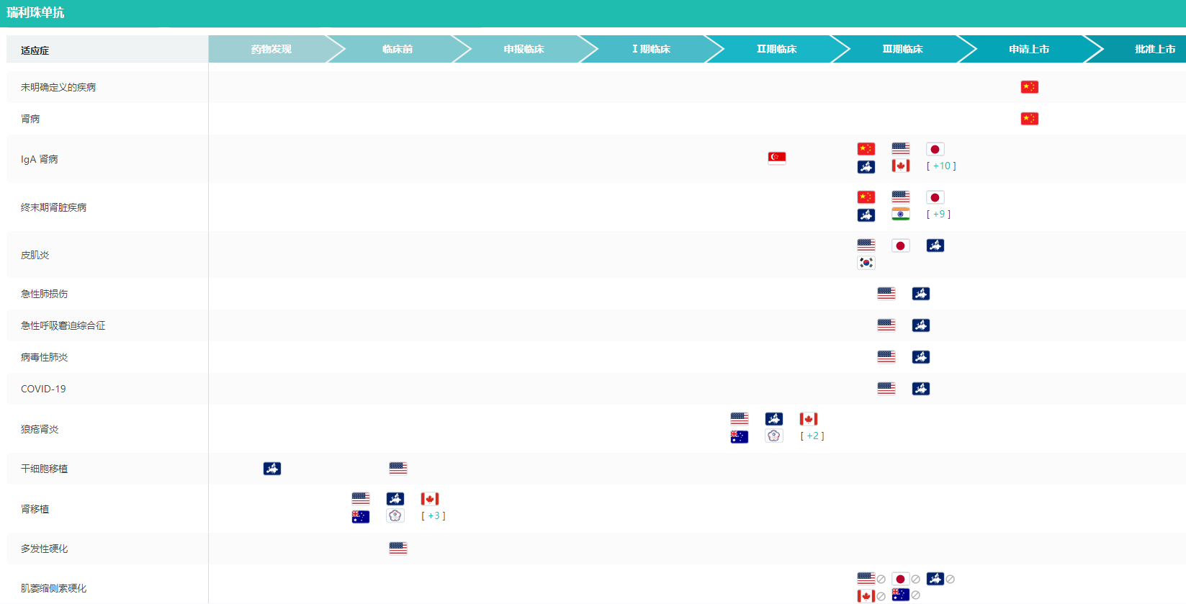
Task: Click the EU flag in IgA 肾病 row
Action: [866, 166]
